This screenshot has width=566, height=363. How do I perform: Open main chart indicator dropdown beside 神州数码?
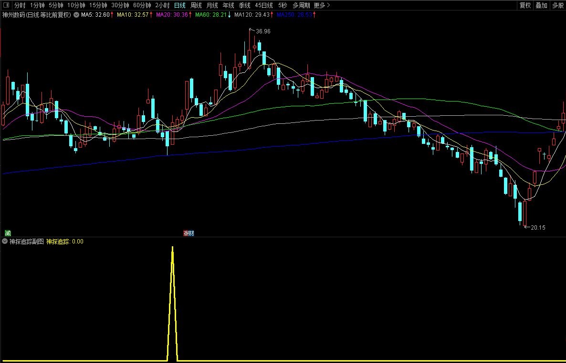point(76,15)
